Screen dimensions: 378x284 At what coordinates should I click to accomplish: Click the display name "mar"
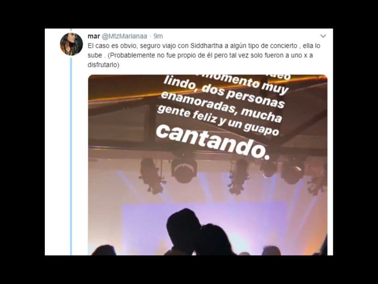coord(93,36)
